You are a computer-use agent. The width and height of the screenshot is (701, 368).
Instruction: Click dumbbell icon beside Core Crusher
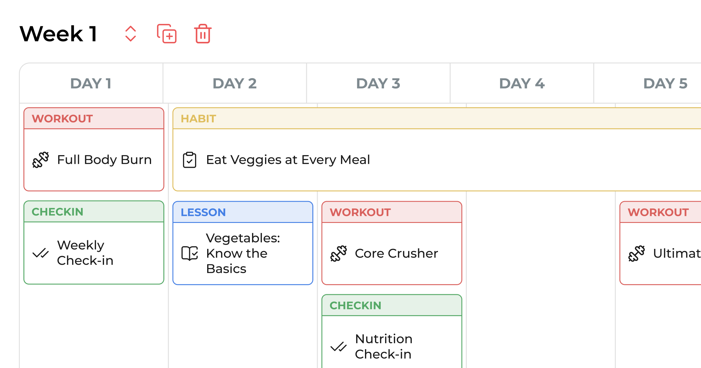(x=339, y=253)
